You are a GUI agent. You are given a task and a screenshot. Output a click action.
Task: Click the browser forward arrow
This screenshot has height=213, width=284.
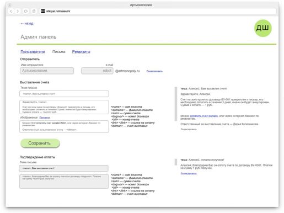(18, 11)
